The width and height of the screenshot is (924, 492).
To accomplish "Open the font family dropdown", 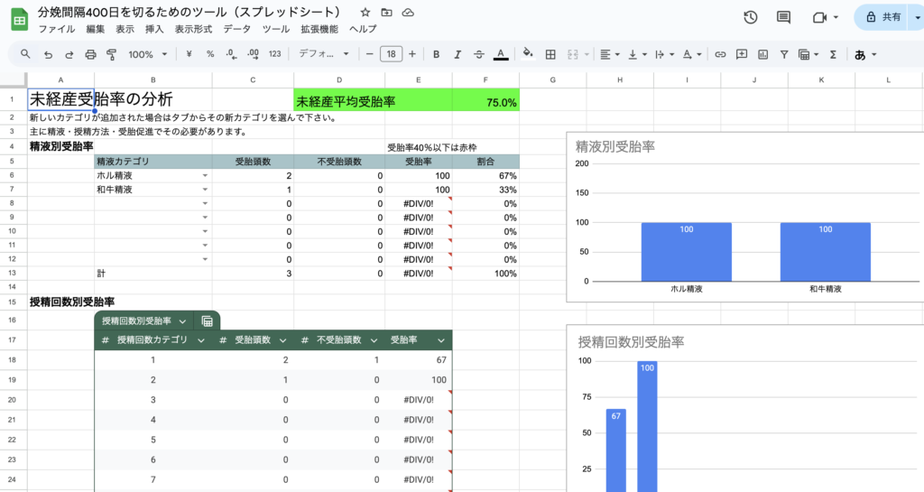I will [x=325, y=54].
